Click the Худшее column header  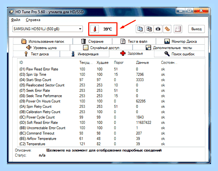[x=102, y=63]
